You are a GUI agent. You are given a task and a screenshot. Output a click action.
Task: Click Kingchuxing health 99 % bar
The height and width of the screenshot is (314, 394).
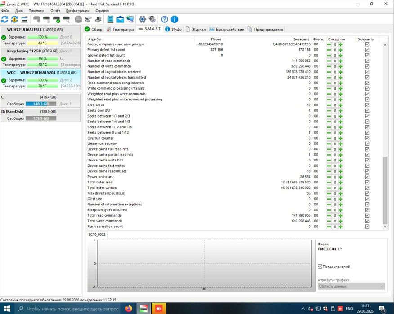[x=42, y=58]
